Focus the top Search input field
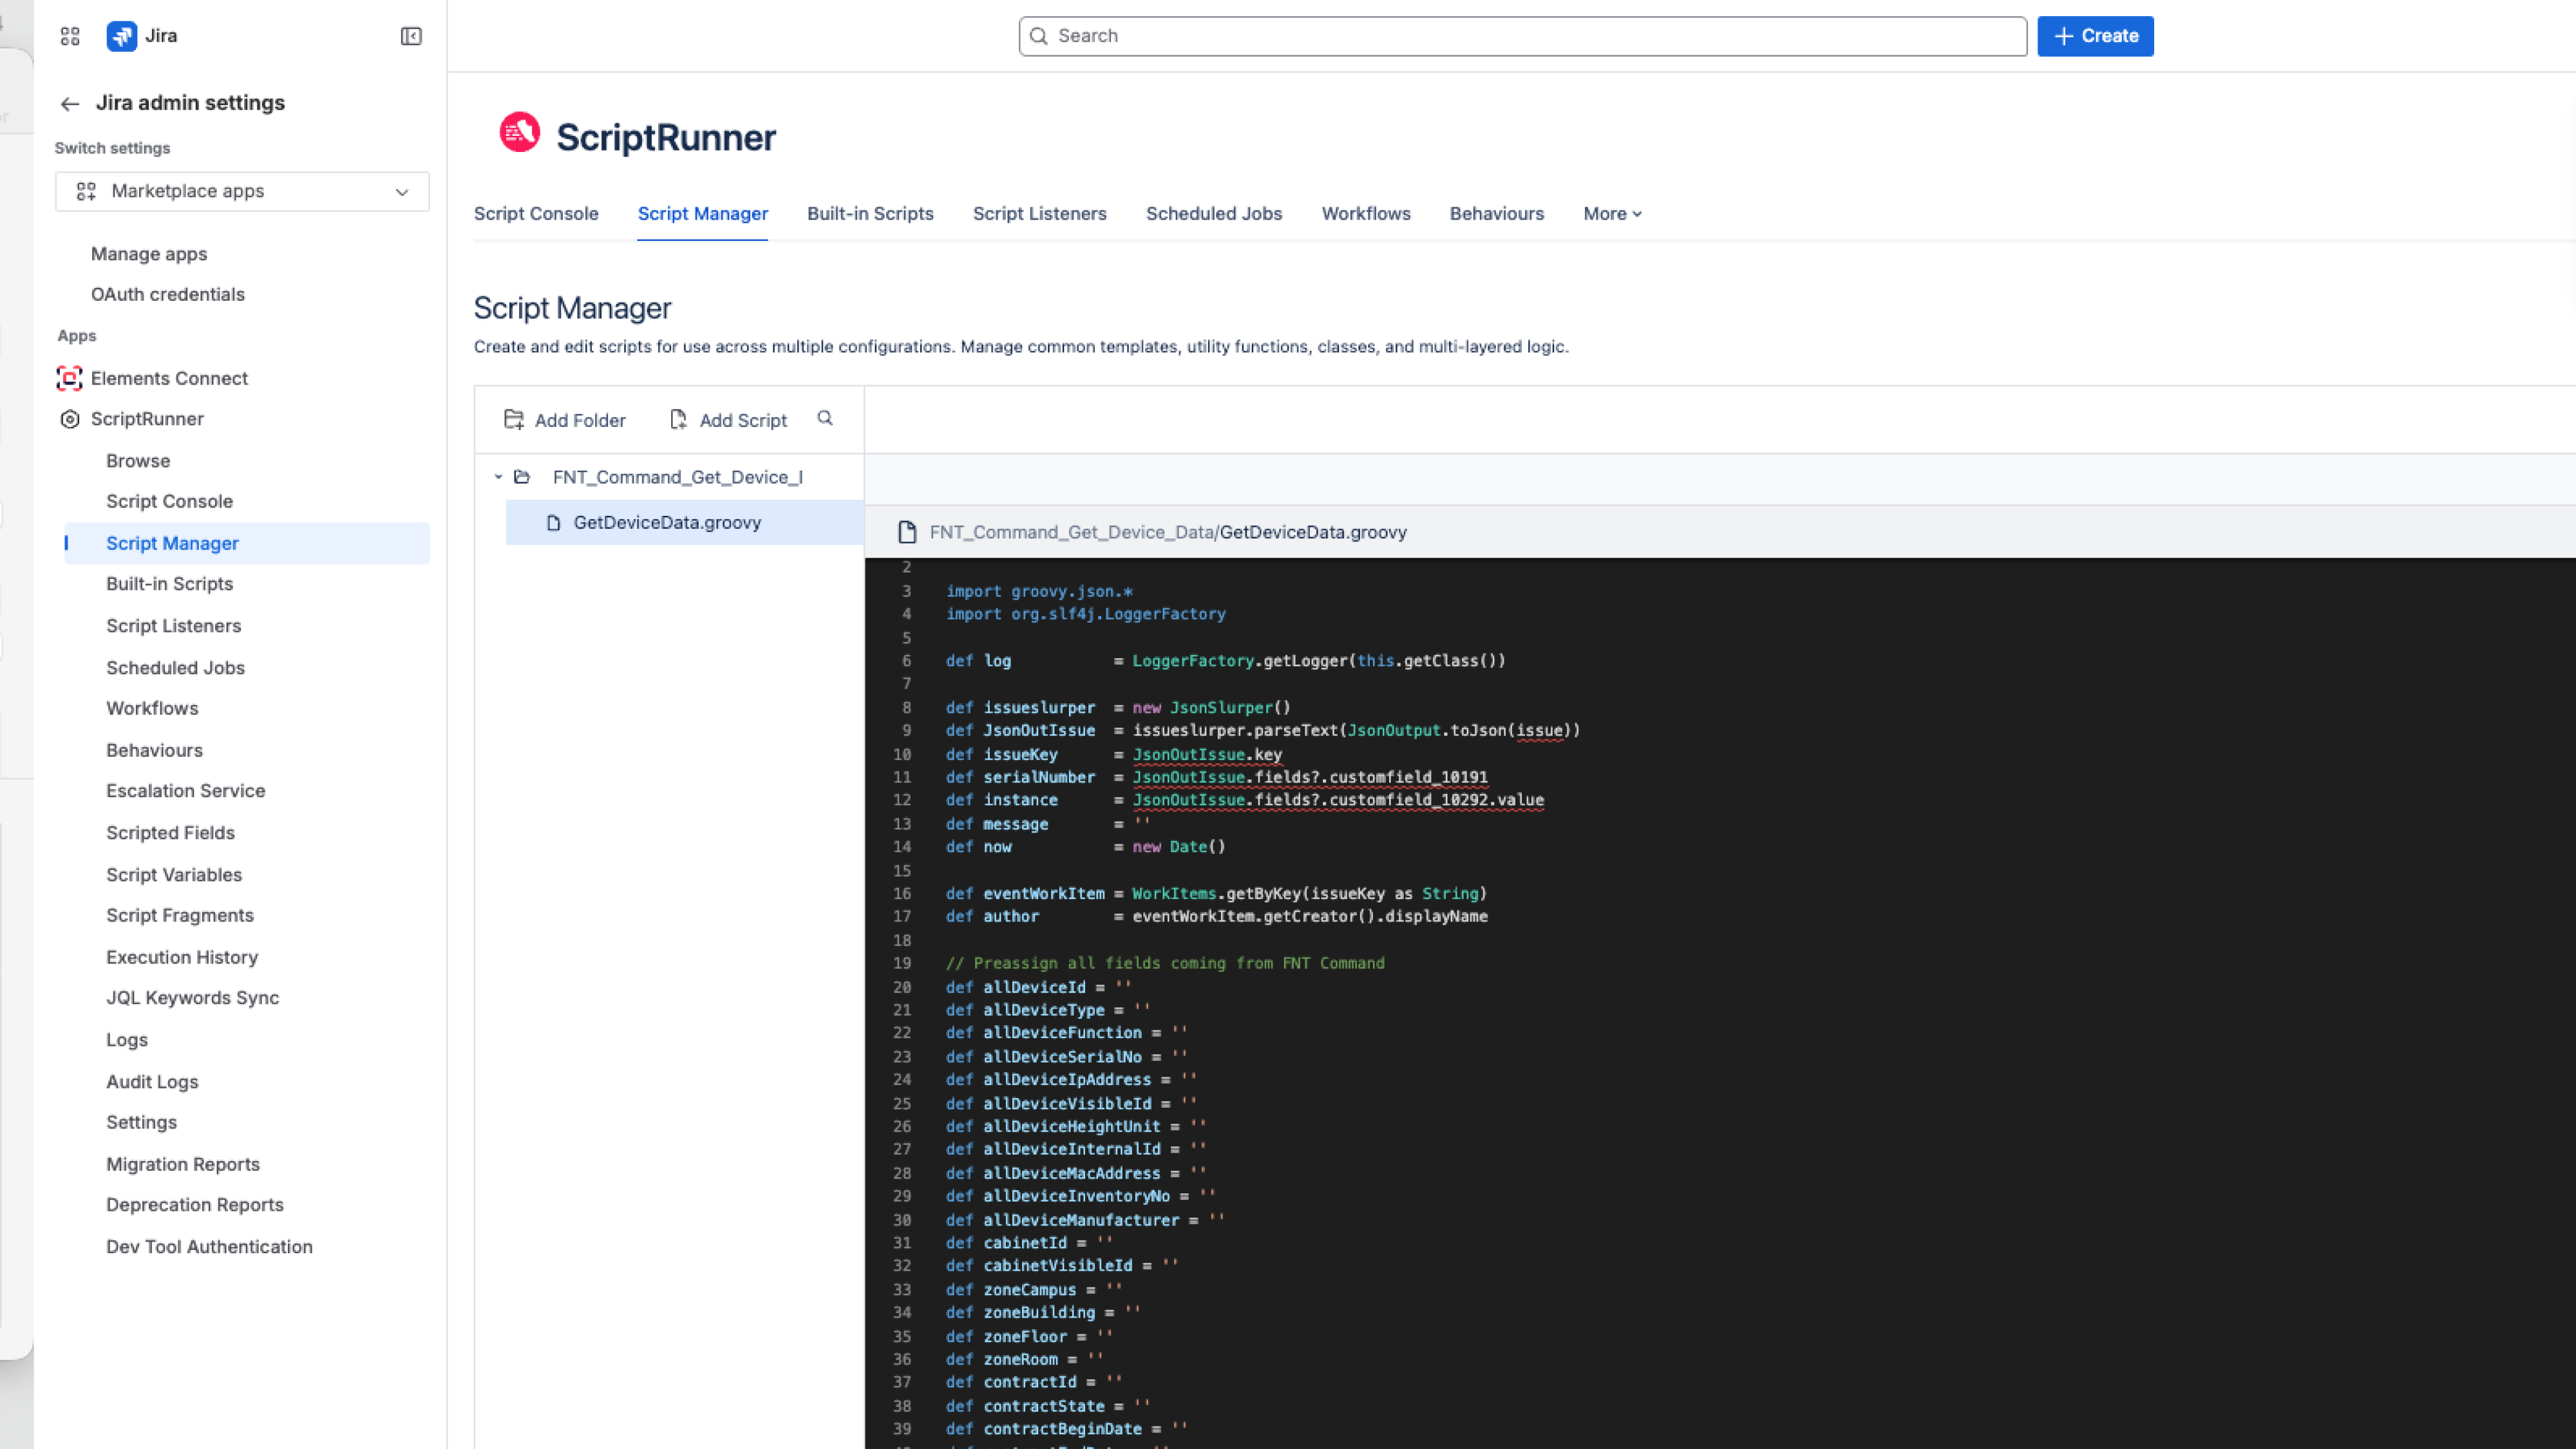Screen dimensions: 2576x1449 (1522, 36)
